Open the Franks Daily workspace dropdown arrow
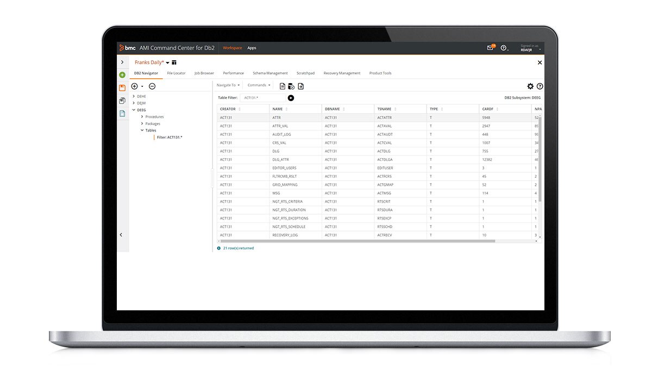This screenshot has height=375, width=652. [x=167, y=62]
